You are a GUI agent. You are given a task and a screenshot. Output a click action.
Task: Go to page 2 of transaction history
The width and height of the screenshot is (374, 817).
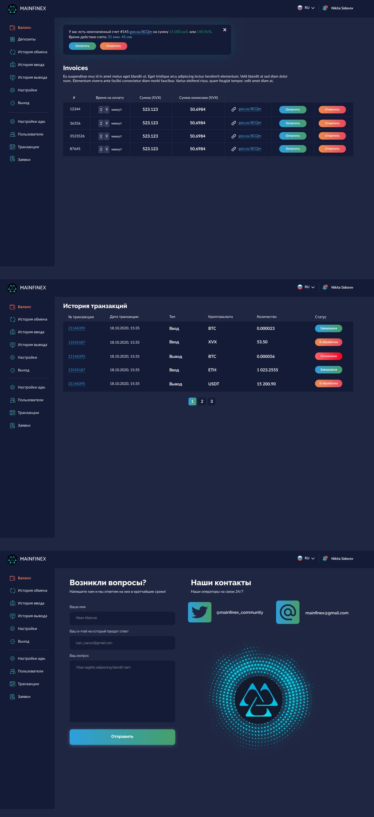[x=202, y=401]
